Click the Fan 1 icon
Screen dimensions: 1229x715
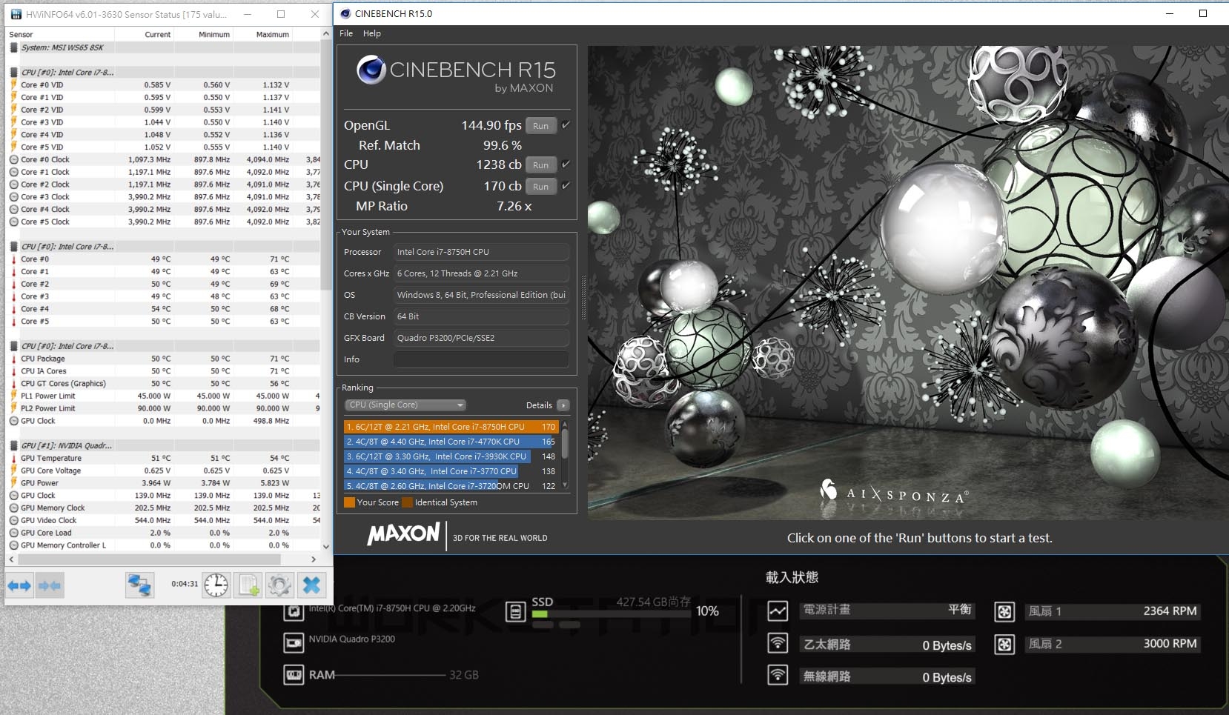[x=1004, y=611]
